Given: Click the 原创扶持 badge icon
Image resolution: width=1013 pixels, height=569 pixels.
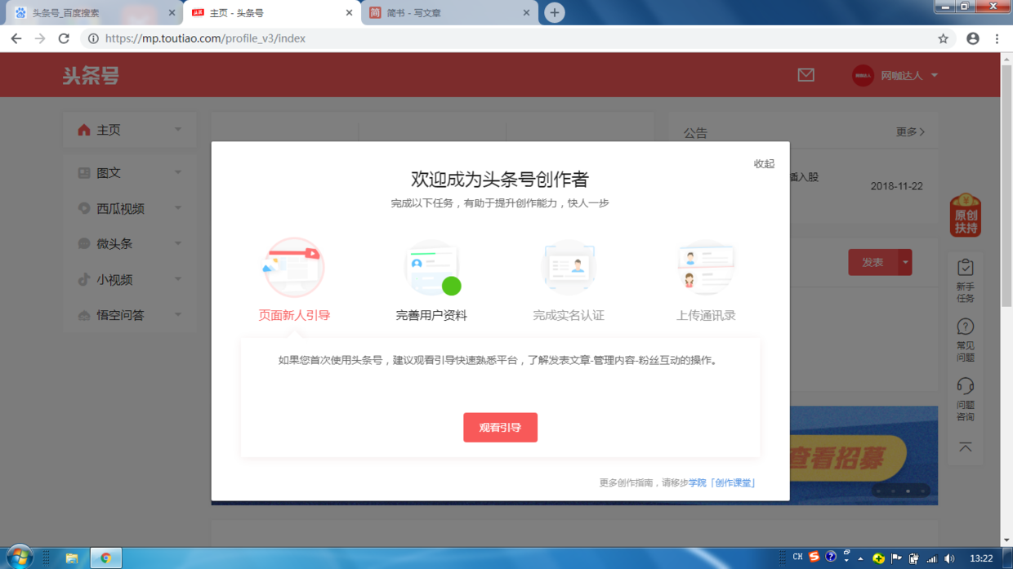Looking at the screenshot, I should coord(966,216).
